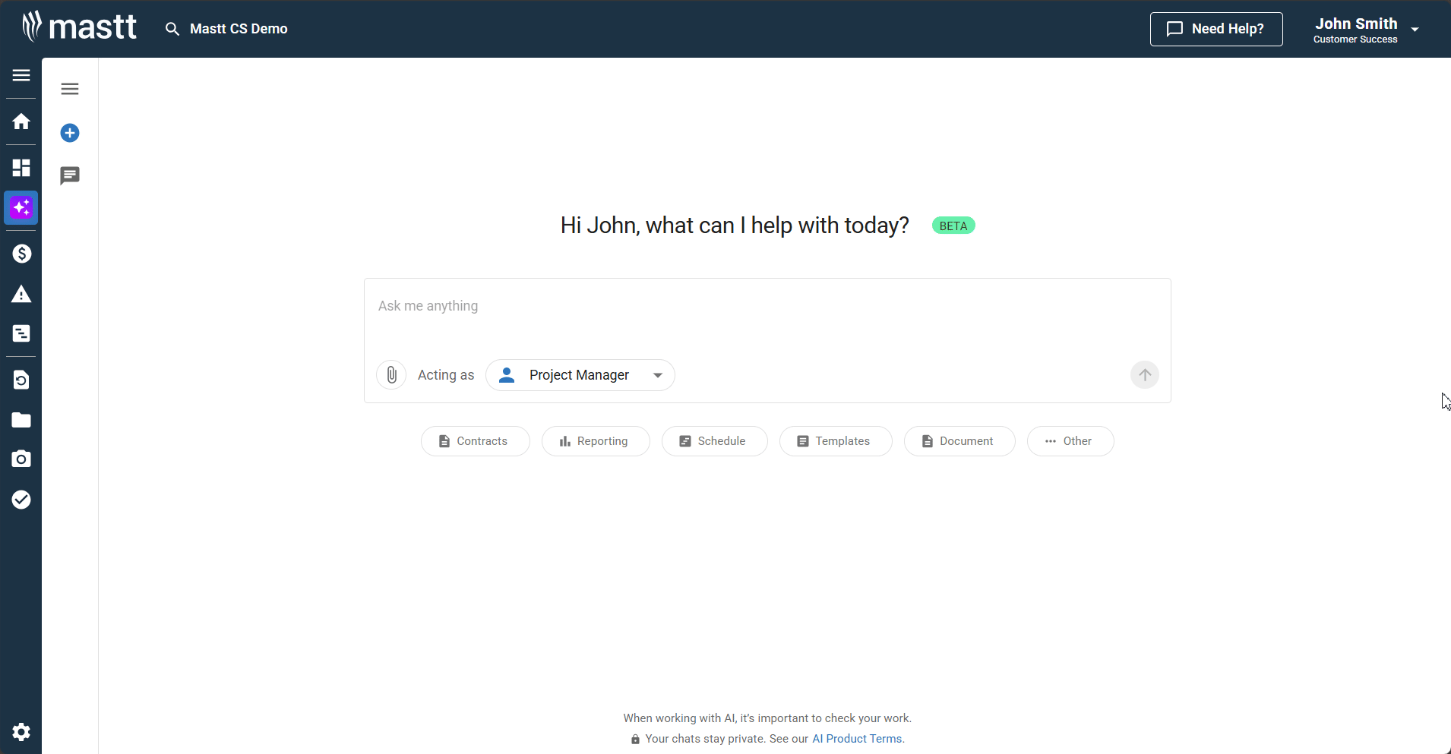The height and width of the screenshot is (754, 1451).
Task: Click the Need Help? button
Action: 1215,29
